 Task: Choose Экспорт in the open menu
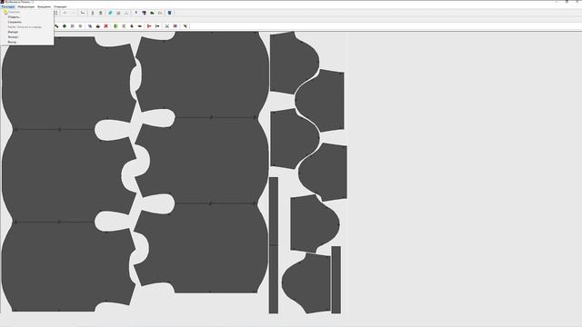click(13, 37)
